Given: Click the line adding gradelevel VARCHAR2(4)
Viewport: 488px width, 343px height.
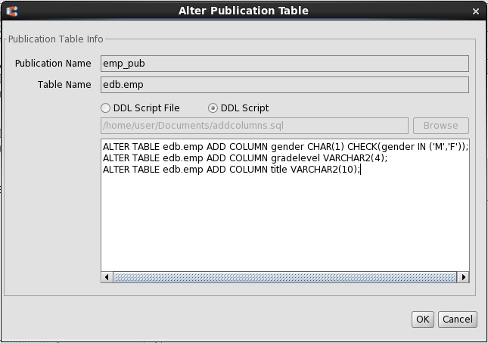Looking at the screenshot, I should (x=245, y=158).
